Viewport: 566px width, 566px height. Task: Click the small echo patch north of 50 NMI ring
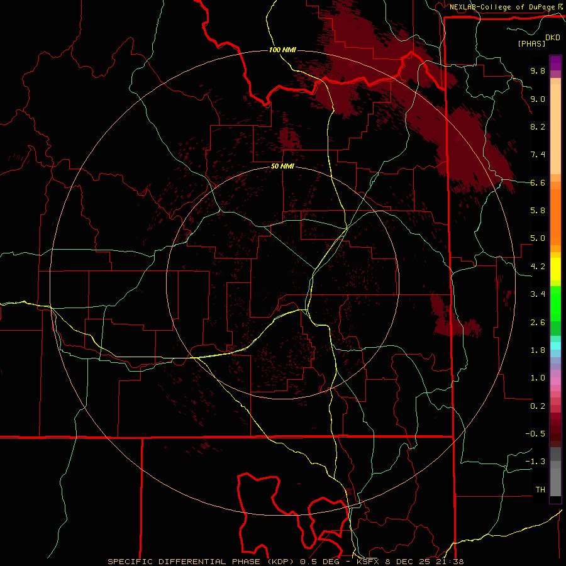(289, 138)
